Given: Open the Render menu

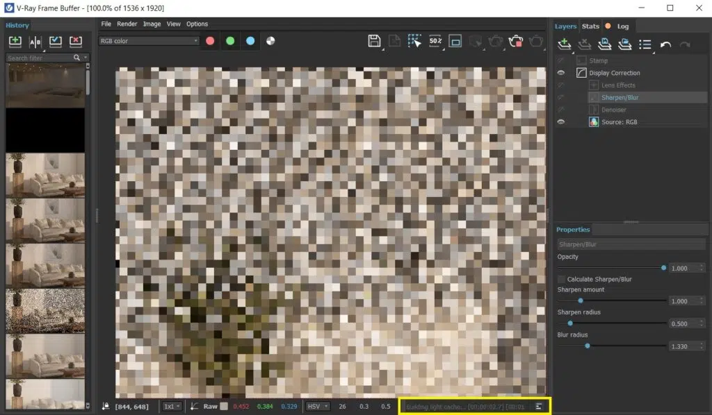Looking at the screenshot, I should point(127,24).
